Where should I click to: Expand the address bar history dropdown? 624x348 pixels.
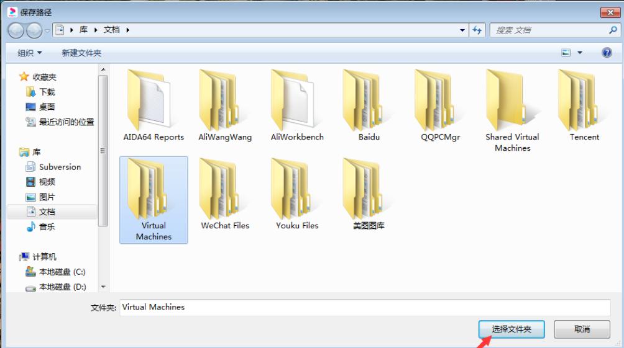click(462, 30)
